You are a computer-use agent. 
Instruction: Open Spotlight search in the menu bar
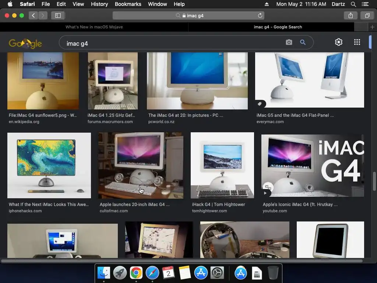click(x=353, y=4)
